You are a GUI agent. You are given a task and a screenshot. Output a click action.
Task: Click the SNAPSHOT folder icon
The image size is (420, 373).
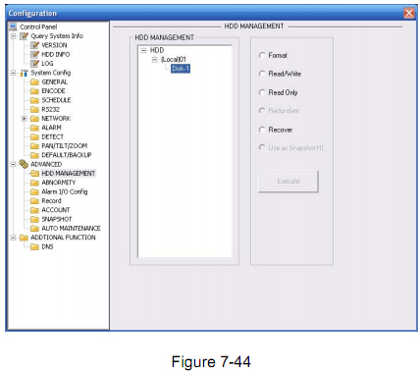click(x=34, y=219)
